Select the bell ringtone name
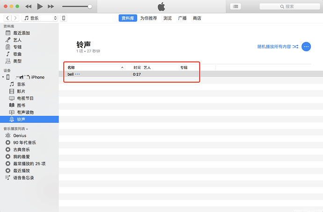Image resolution: width=323 pixels, height=212 pixels. pyautogui.click(x=71, y=74)
